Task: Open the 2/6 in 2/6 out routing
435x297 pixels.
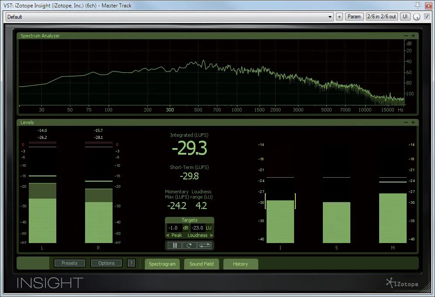Action: coord(382,17)
